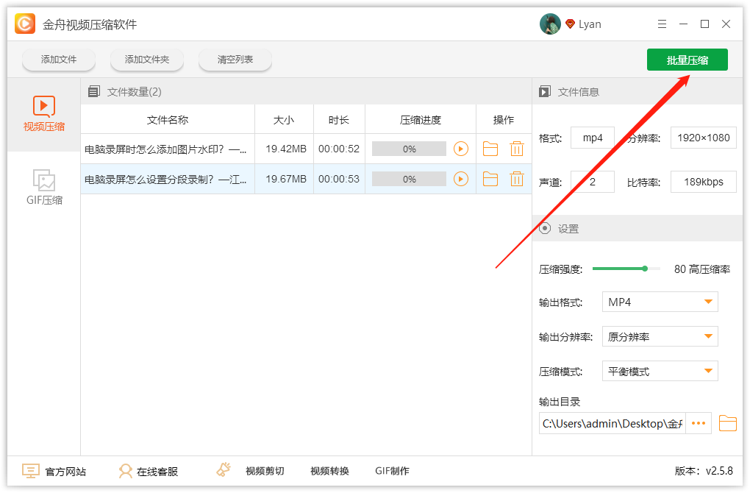Open the Lyan user avatar

tap(550, 24)
